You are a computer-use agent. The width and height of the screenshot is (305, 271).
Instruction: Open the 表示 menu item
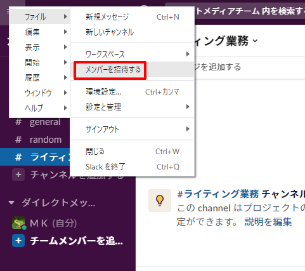39,47
